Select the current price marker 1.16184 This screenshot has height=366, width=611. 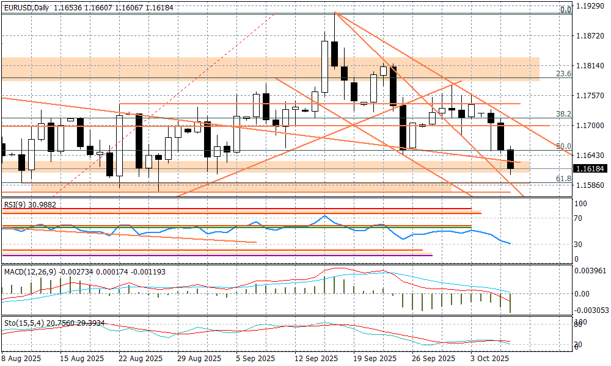(590, 168)
